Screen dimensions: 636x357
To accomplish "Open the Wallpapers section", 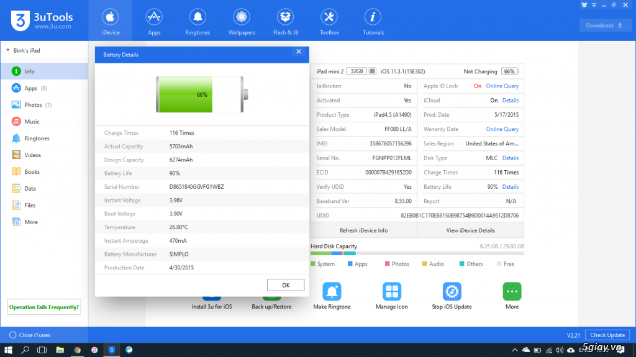I will click(242, 22).
